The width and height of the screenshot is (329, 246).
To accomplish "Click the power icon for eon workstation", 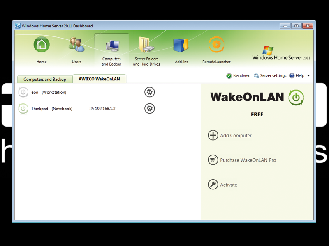I will 23,92.
